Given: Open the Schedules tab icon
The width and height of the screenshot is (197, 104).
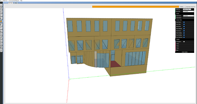Looking at the screenshot, I should [x=1, y=9].
